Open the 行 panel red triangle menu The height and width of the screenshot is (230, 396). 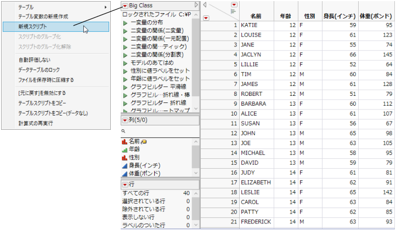pyautogui.click(x=125, y=185)
